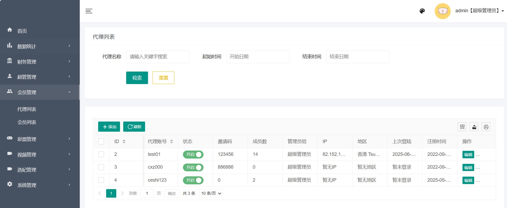This screenshot has height=208, width=507.
Task: Click the column filter grid icon
Action: 462,127
